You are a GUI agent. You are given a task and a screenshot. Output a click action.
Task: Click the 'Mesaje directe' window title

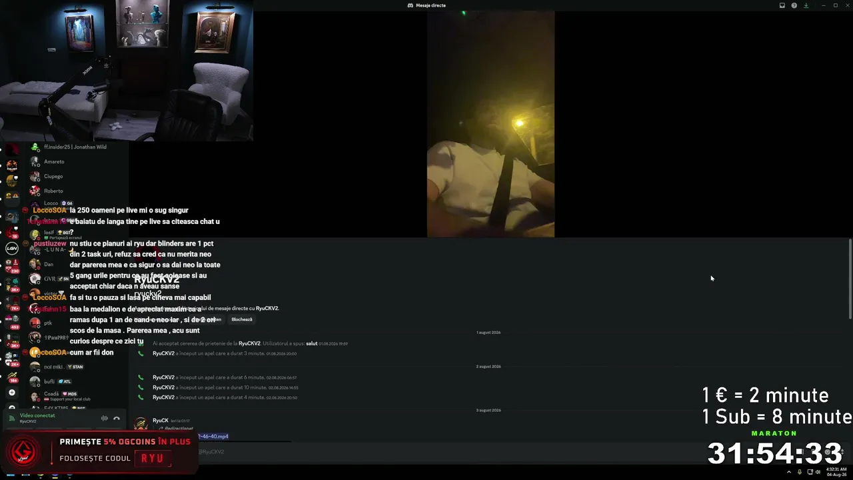430,5
